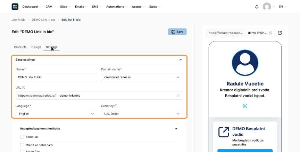Viewport: 300px width, 152px height.
Task: Open the notifications bell
Action: 257,7
